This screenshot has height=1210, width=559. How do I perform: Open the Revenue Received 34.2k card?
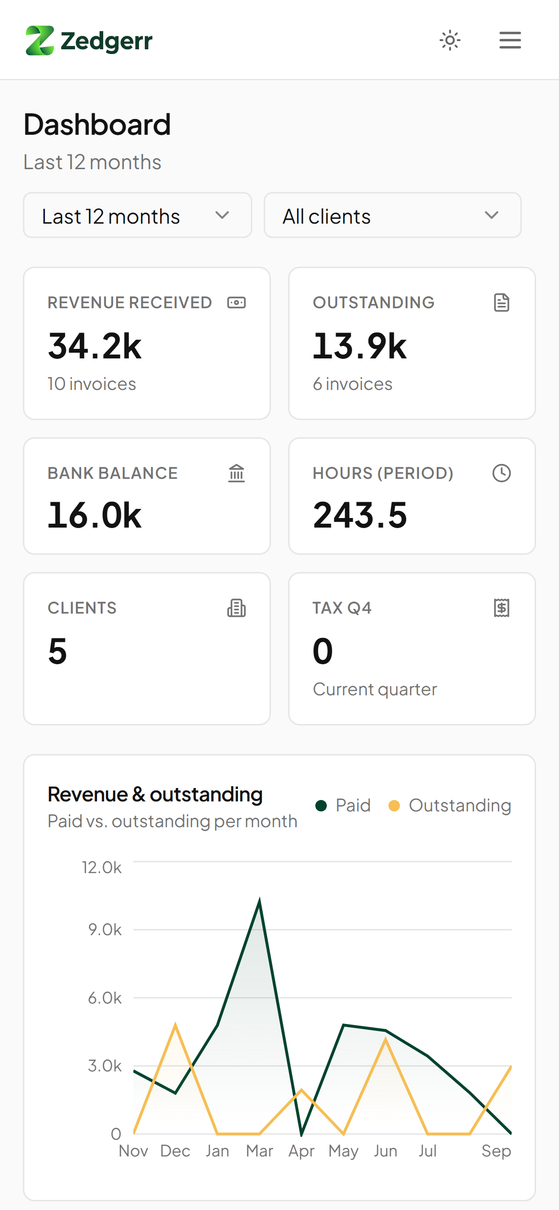[x=147, y=344]
